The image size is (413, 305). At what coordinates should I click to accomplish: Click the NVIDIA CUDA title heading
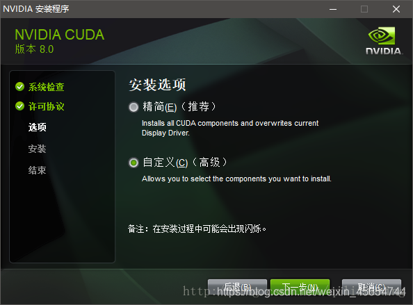coord(60,35)
